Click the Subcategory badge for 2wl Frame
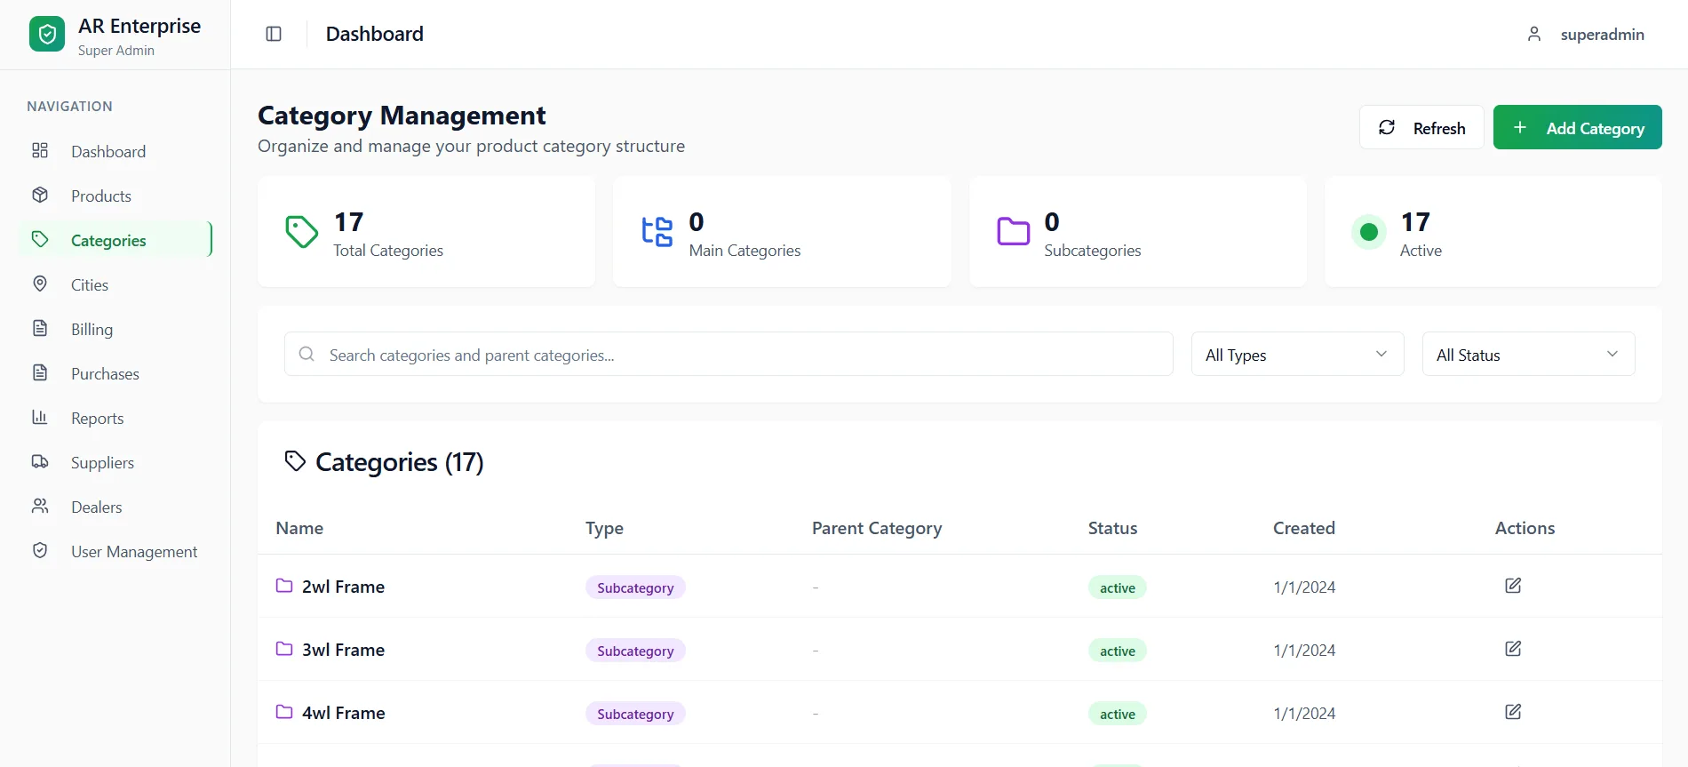1688x767 pixels. (x=635, y=587)
